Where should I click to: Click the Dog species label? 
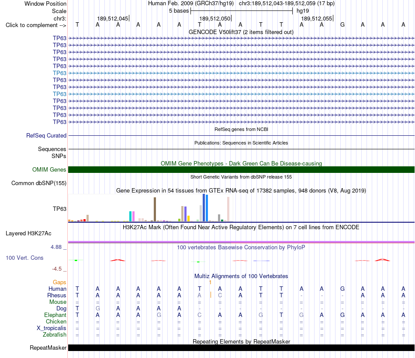click(x=61, y=309)
